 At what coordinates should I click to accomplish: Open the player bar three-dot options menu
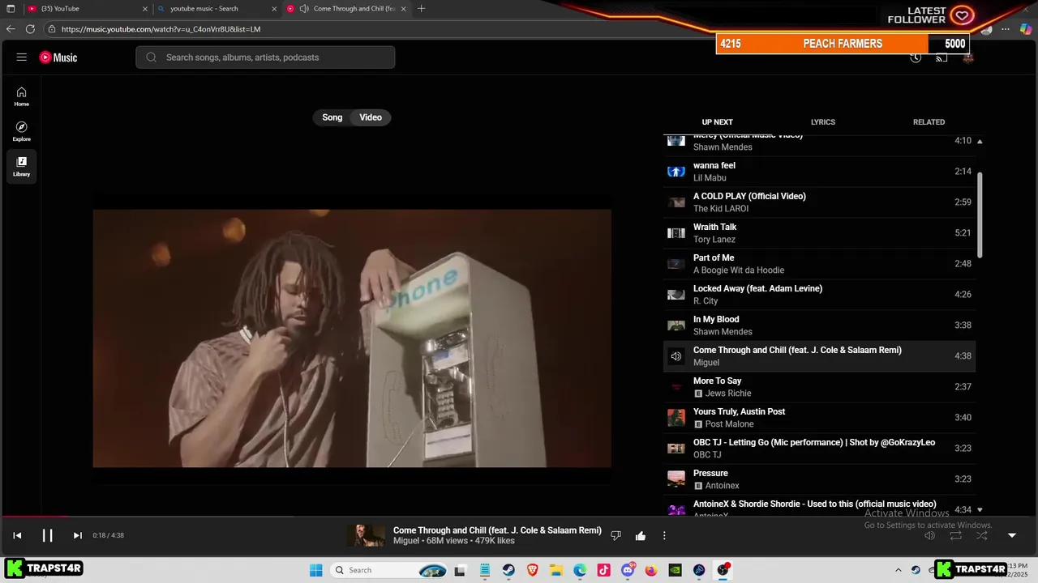coord(664,535)
